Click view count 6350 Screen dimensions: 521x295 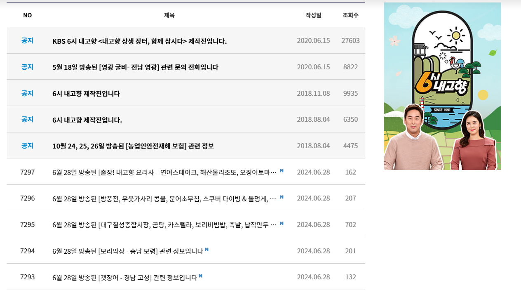350,120
